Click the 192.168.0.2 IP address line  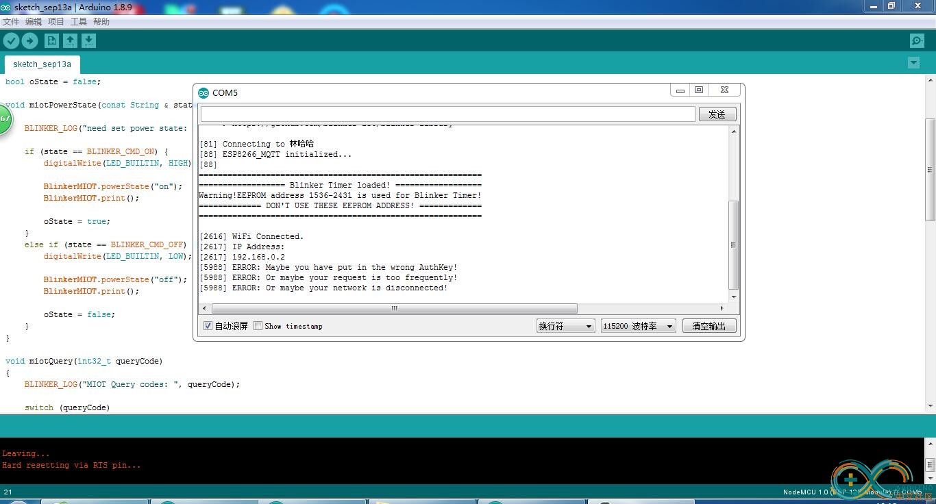[242, 257]
